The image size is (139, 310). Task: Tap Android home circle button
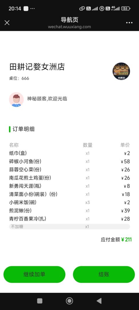69,301
